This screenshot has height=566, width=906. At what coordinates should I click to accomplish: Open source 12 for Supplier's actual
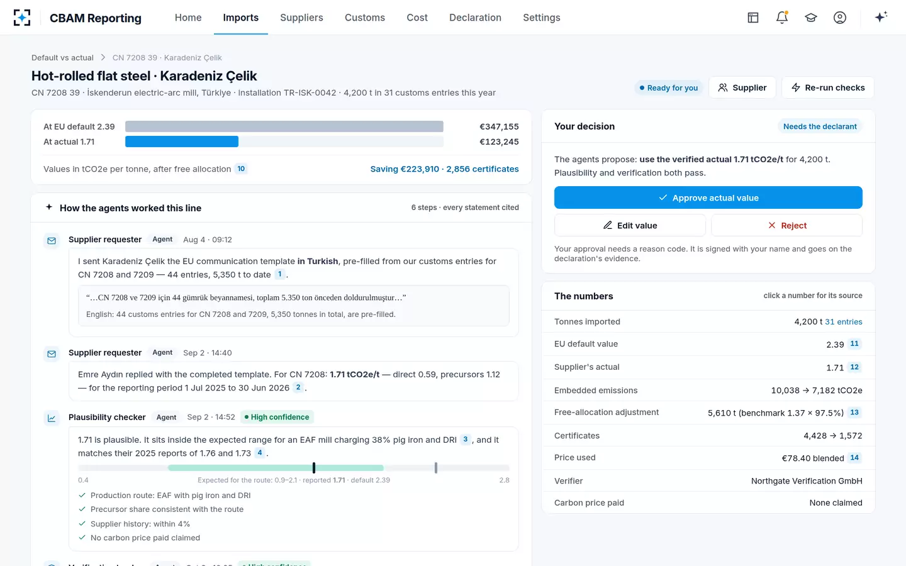(x=854, y=367)
